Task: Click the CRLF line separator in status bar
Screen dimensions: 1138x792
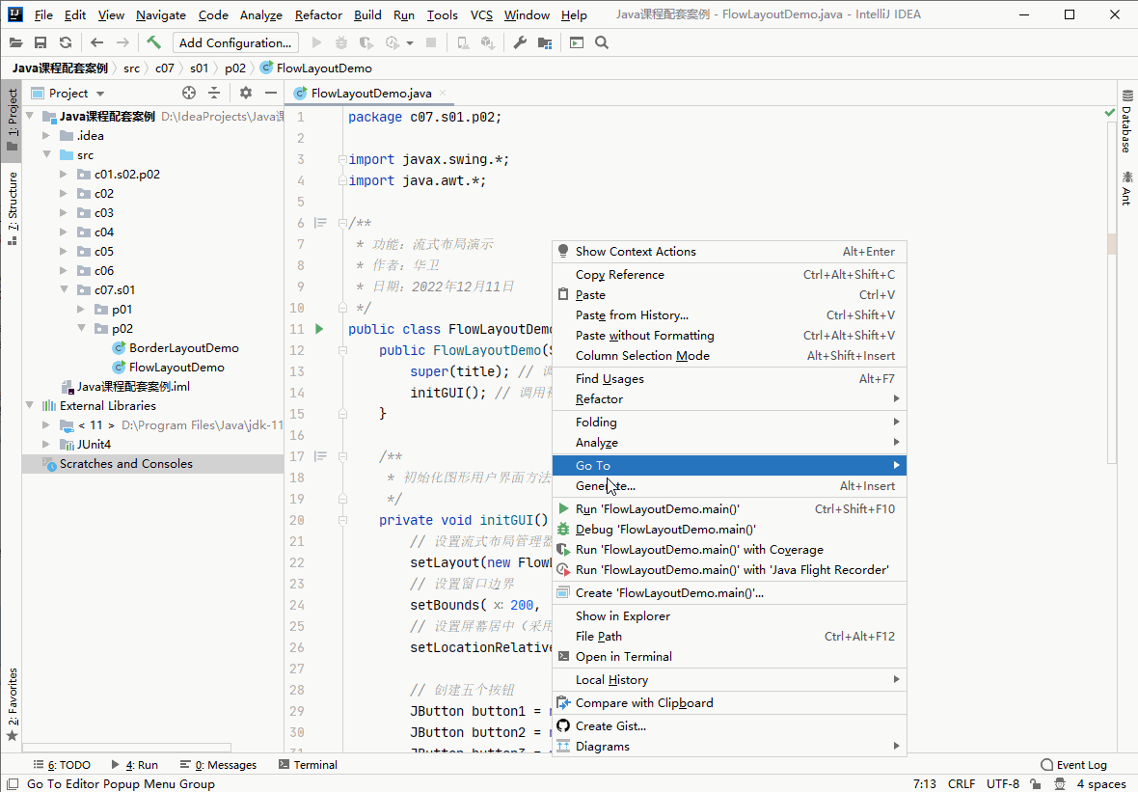Action: 962,784
